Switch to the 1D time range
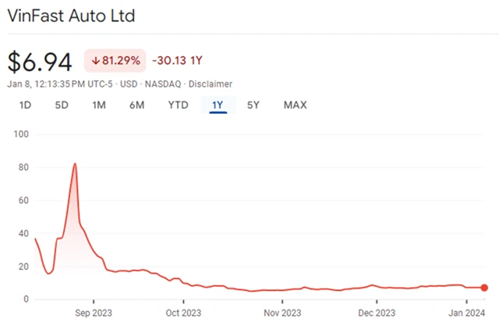 click(25, 105)
